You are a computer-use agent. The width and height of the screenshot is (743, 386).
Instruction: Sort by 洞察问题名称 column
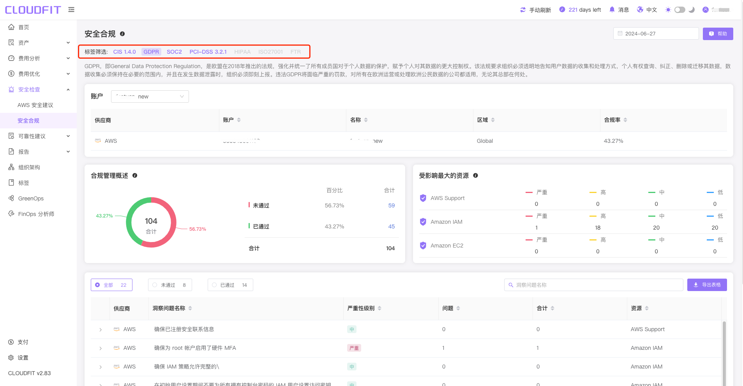(x=190, y=308)
